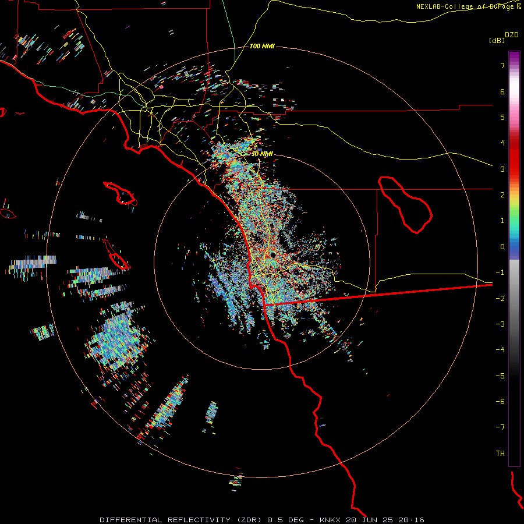Click the -3 scale label
524x524 pixels.
point(500,324)
